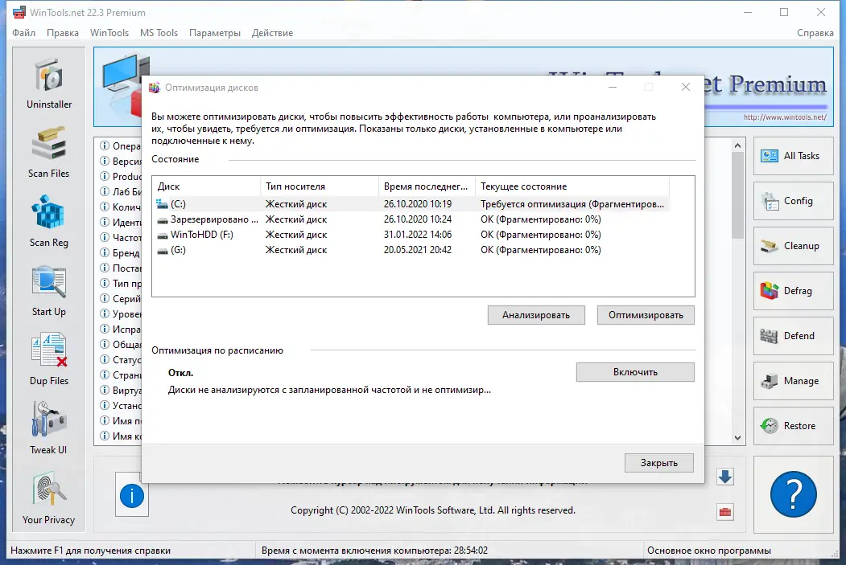Click scroll-down arrow of the info list
The height and width of the screenshot is (565, 846).
pos(737,438)
